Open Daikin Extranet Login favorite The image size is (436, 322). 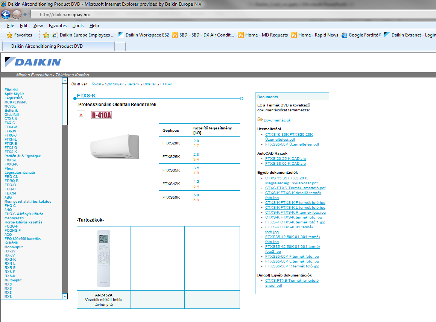(x=410, y=35)
